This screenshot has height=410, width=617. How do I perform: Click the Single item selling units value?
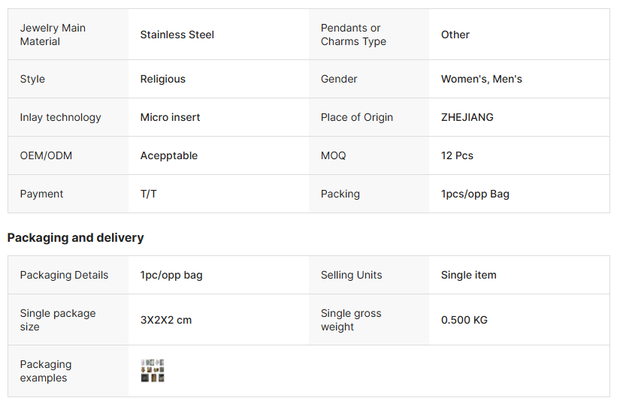pyautogui.click(x=469, y=275)
